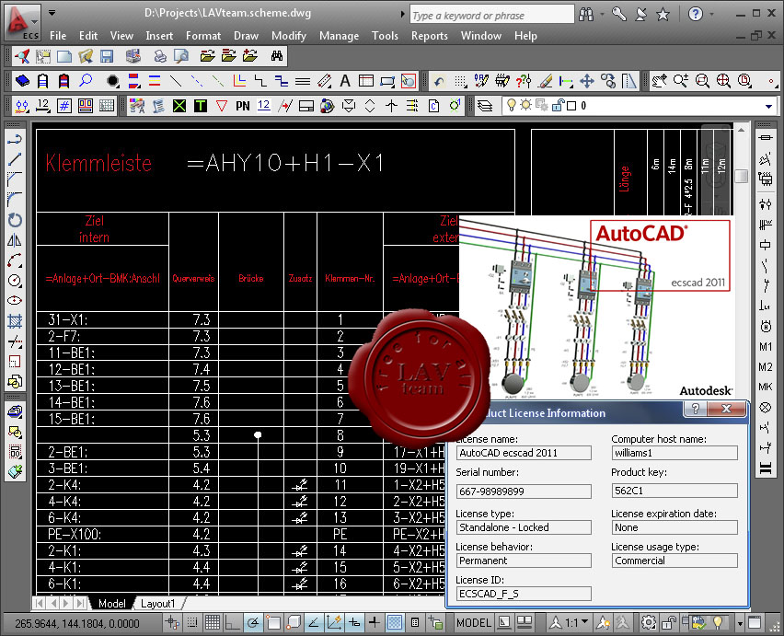Click the red triangle icon in third toolbar
The image size is (784, 636).
[x=222, y=106]
